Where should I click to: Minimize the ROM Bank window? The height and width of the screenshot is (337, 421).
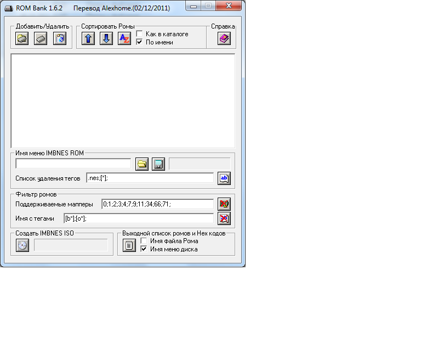pyautogui.click(x=194, y=6)
